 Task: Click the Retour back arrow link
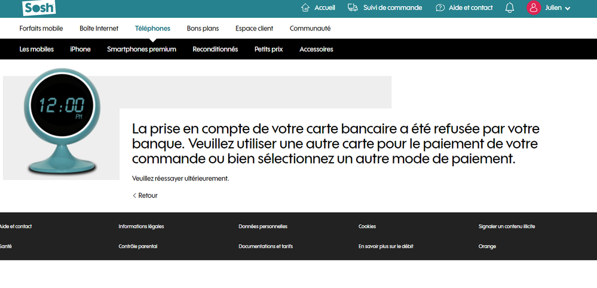pyautogui.click(x=145, y=196)
